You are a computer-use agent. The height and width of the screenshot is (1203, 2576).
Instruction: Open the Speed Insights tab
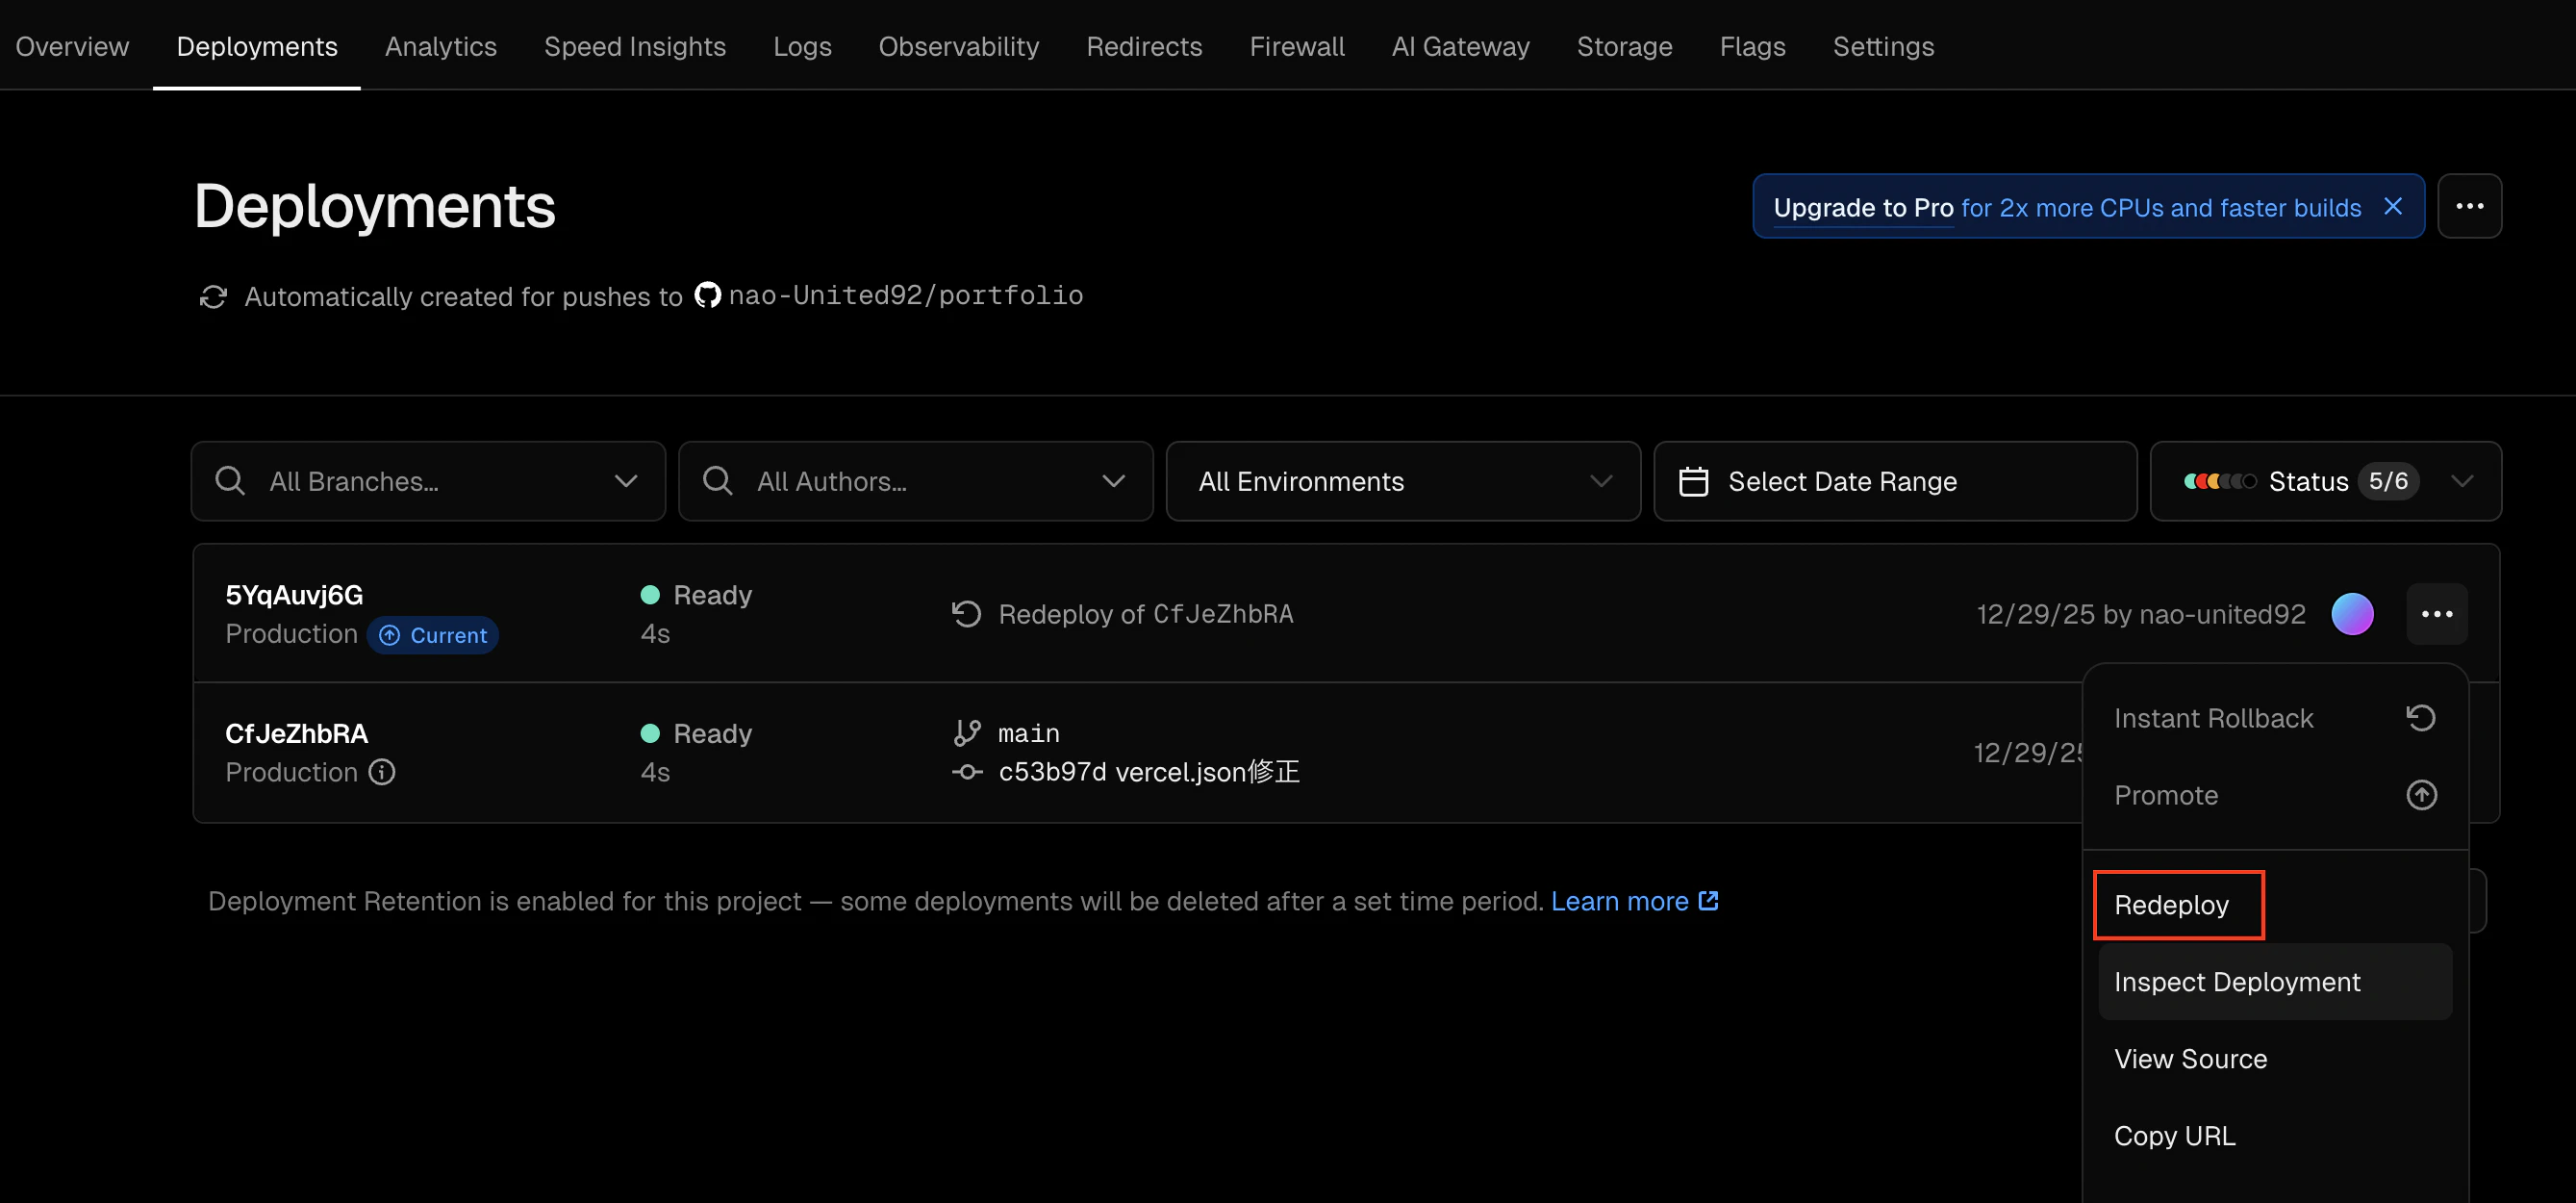[635, 46]
